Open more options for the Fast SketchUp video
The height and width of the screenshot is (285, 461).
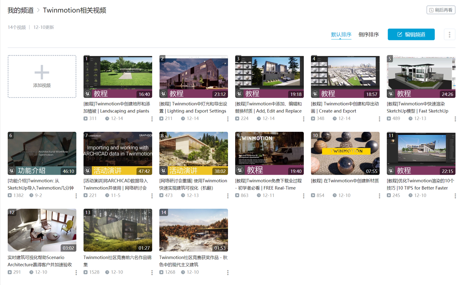455,119
